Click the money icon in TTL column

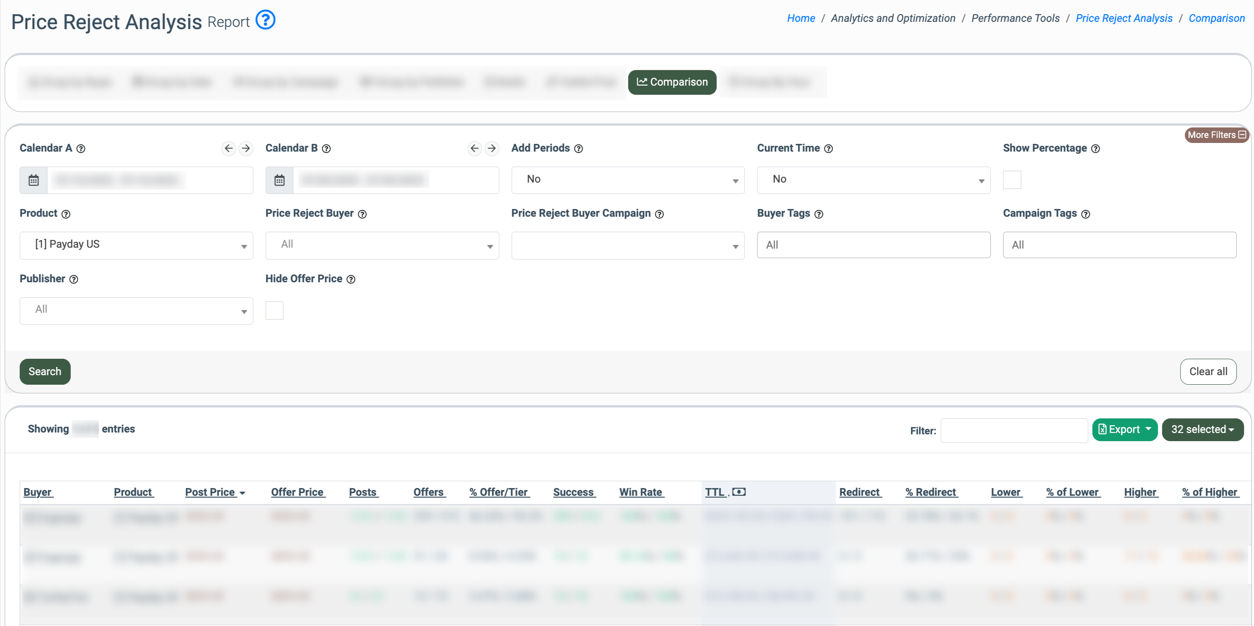(x=739, y=492)
